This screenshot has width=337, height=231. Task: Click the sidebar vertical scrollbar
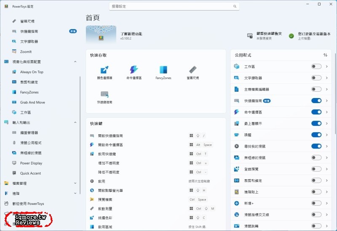coord(80,135)
